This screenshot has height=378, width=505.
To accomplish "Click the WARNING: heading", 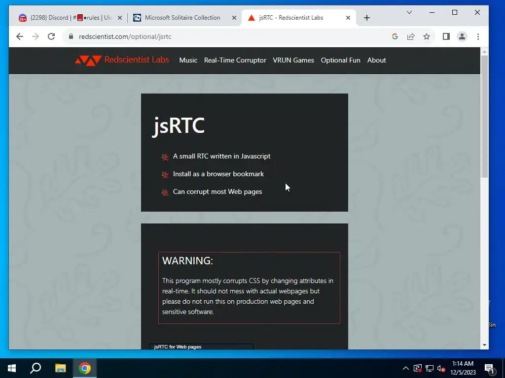I will pyautogui.click(x=187, y=261).
